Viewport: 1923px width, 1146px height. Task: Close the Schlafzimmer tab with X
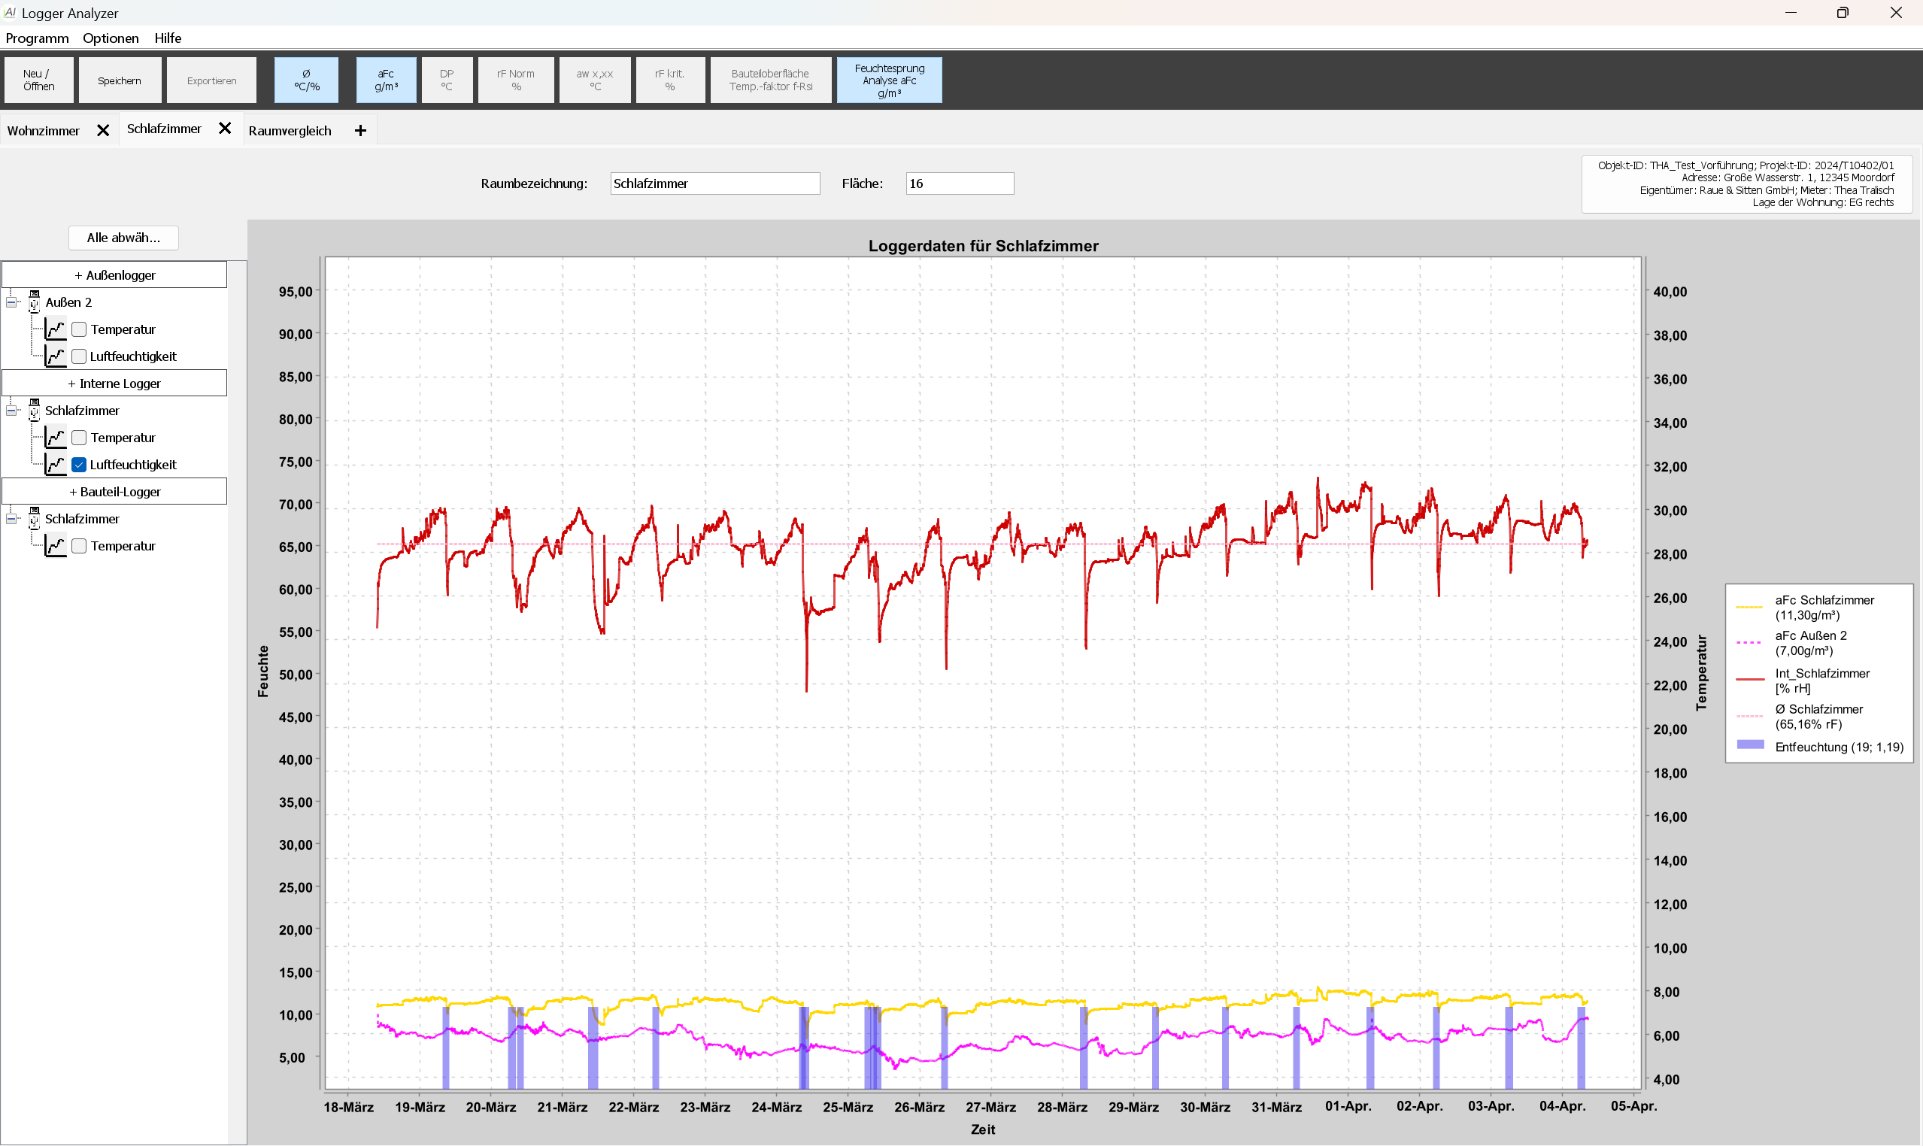(x=225, y=128)
